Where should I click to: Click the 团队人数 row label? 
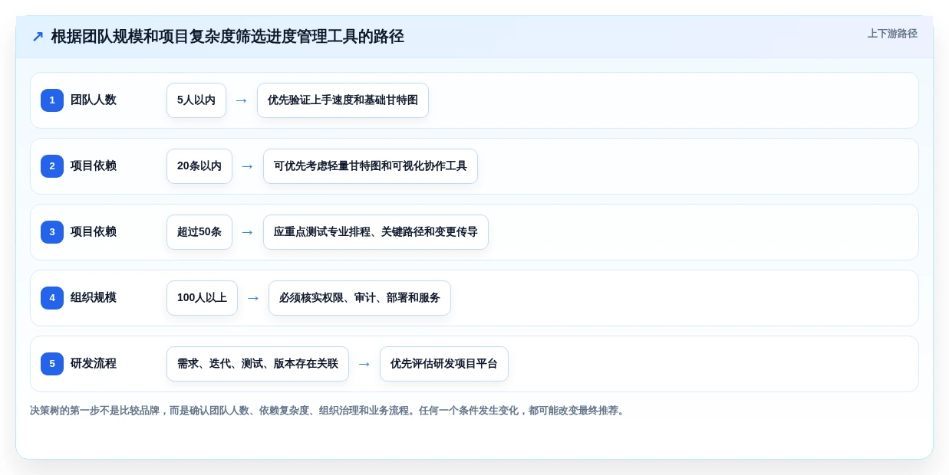[x=94, y=100]
